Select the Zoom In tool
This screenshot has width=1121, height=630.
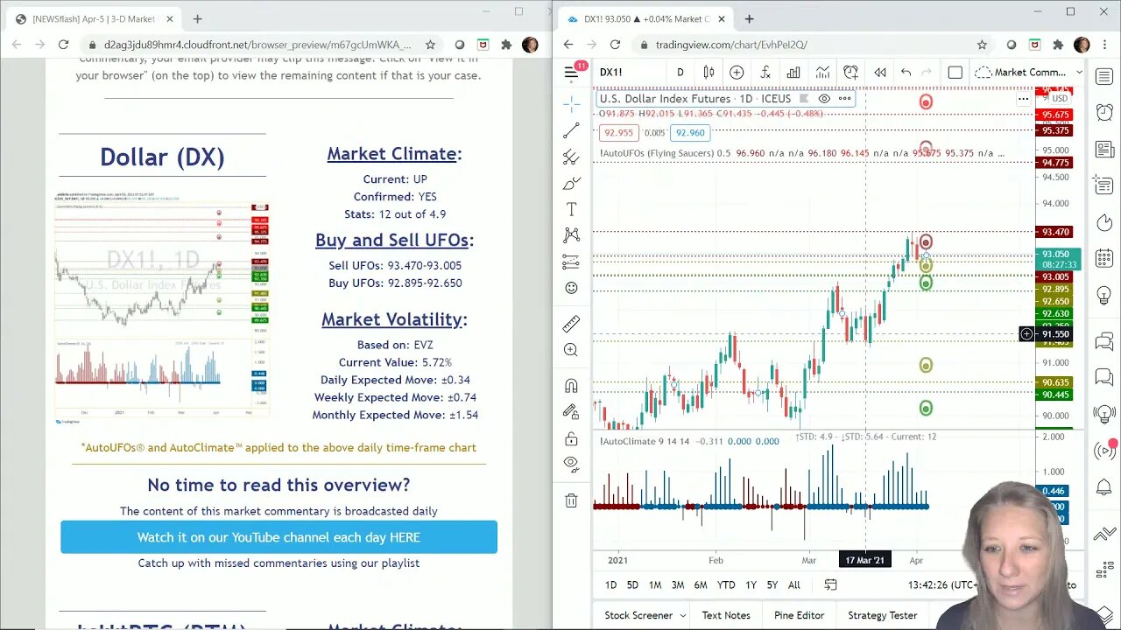(x=571, y=350)
